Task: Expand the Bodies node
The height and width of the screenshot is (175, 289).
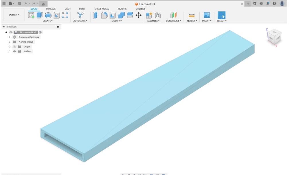Action: (9, 51)
